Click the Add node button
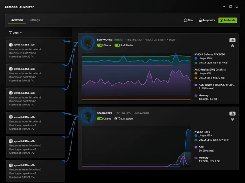This screenshot has width=245, height=183. point(227,20)
